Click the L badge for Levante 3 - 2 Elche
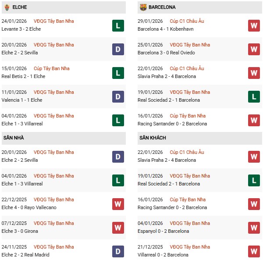This screenshot has width=263, height=260. click(x=118, y=25)
